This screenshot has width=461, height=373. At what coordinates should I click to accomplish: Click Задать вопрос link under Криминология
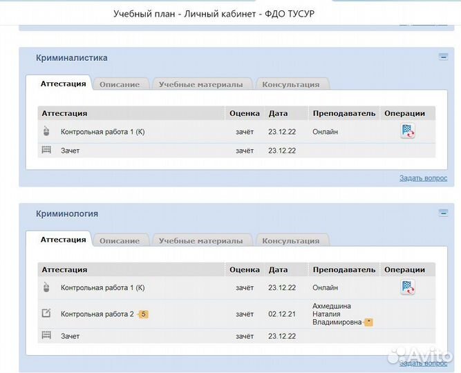[423, 363]
